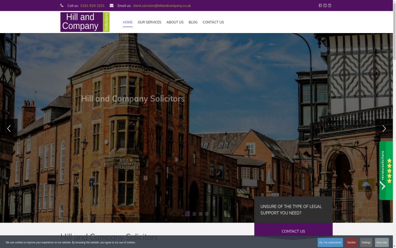396x248 pixels.
Task: Click the page scrollbar on the right
Action: pyautogui.click(x=395, y=33)
